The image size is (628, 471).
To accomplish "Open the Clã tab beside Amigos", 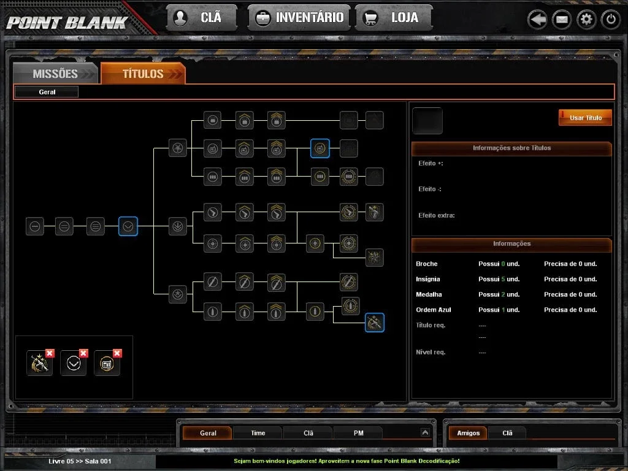I will click(x=507, y=433).
